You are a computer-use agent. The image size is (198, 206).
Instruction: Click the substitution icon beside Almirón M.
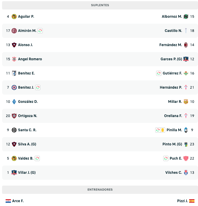40,31
